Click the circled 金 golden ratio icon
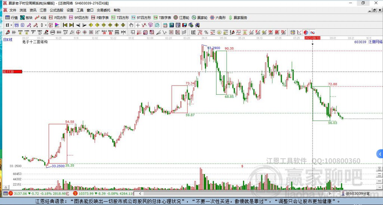Viewport: 383px width, 205px height. click(219, 32)
